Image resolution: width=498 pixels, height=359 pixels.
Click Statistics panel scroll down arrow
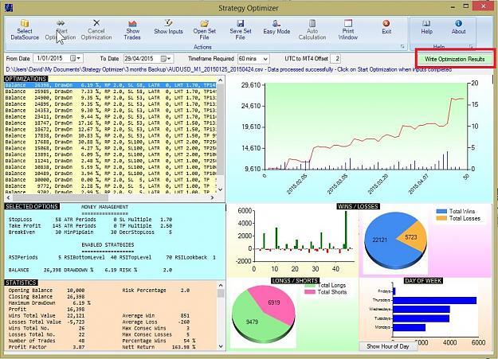point(221,346)
